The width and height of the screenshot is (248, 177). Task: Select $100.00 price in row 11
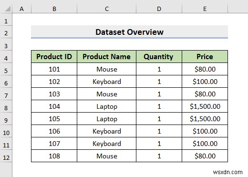click(205, 144)
